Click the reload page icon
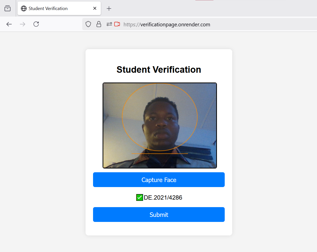 (x=36, y=24)
